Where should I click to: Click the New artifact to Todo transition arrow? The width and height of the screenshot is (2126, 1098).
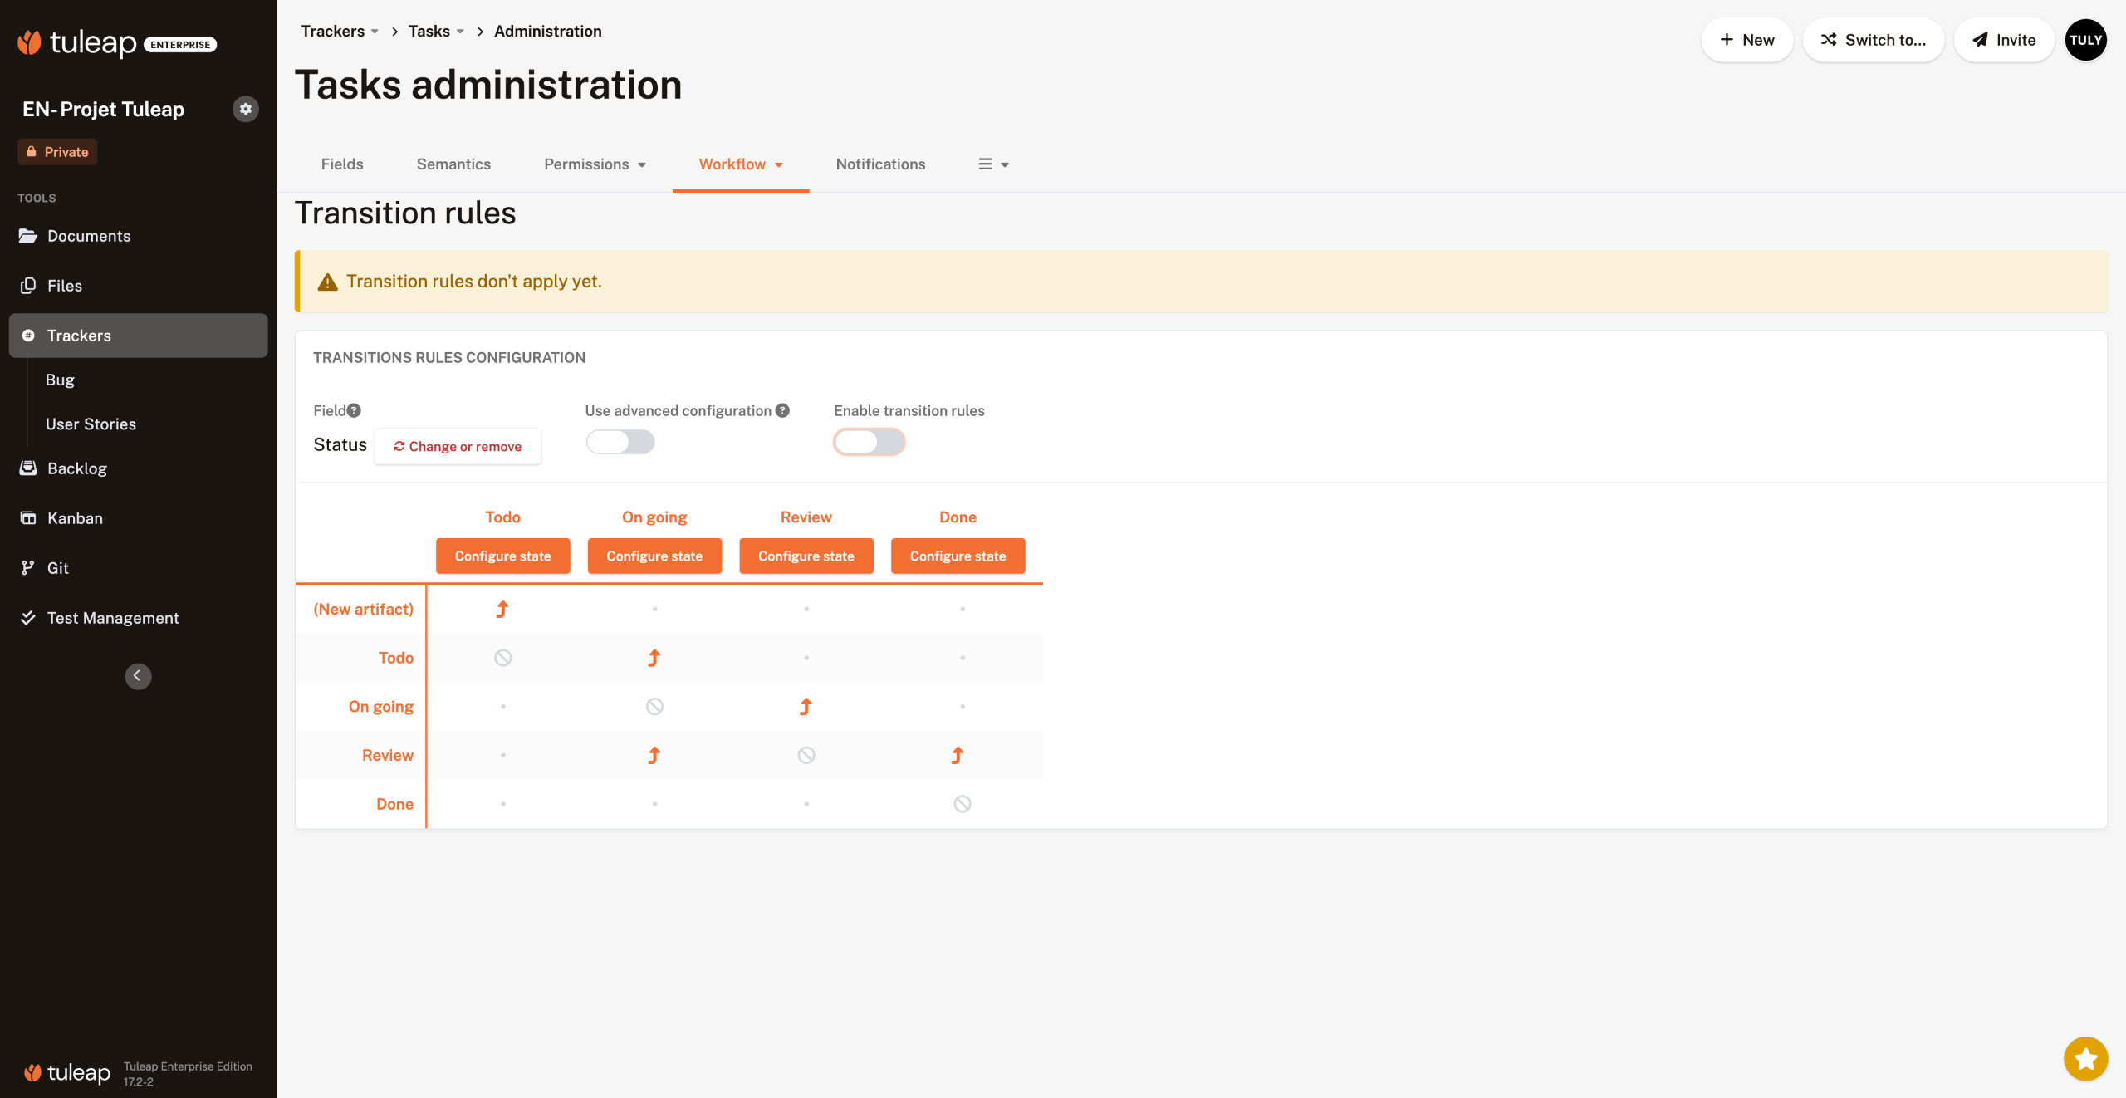click(x=502, y=610)
